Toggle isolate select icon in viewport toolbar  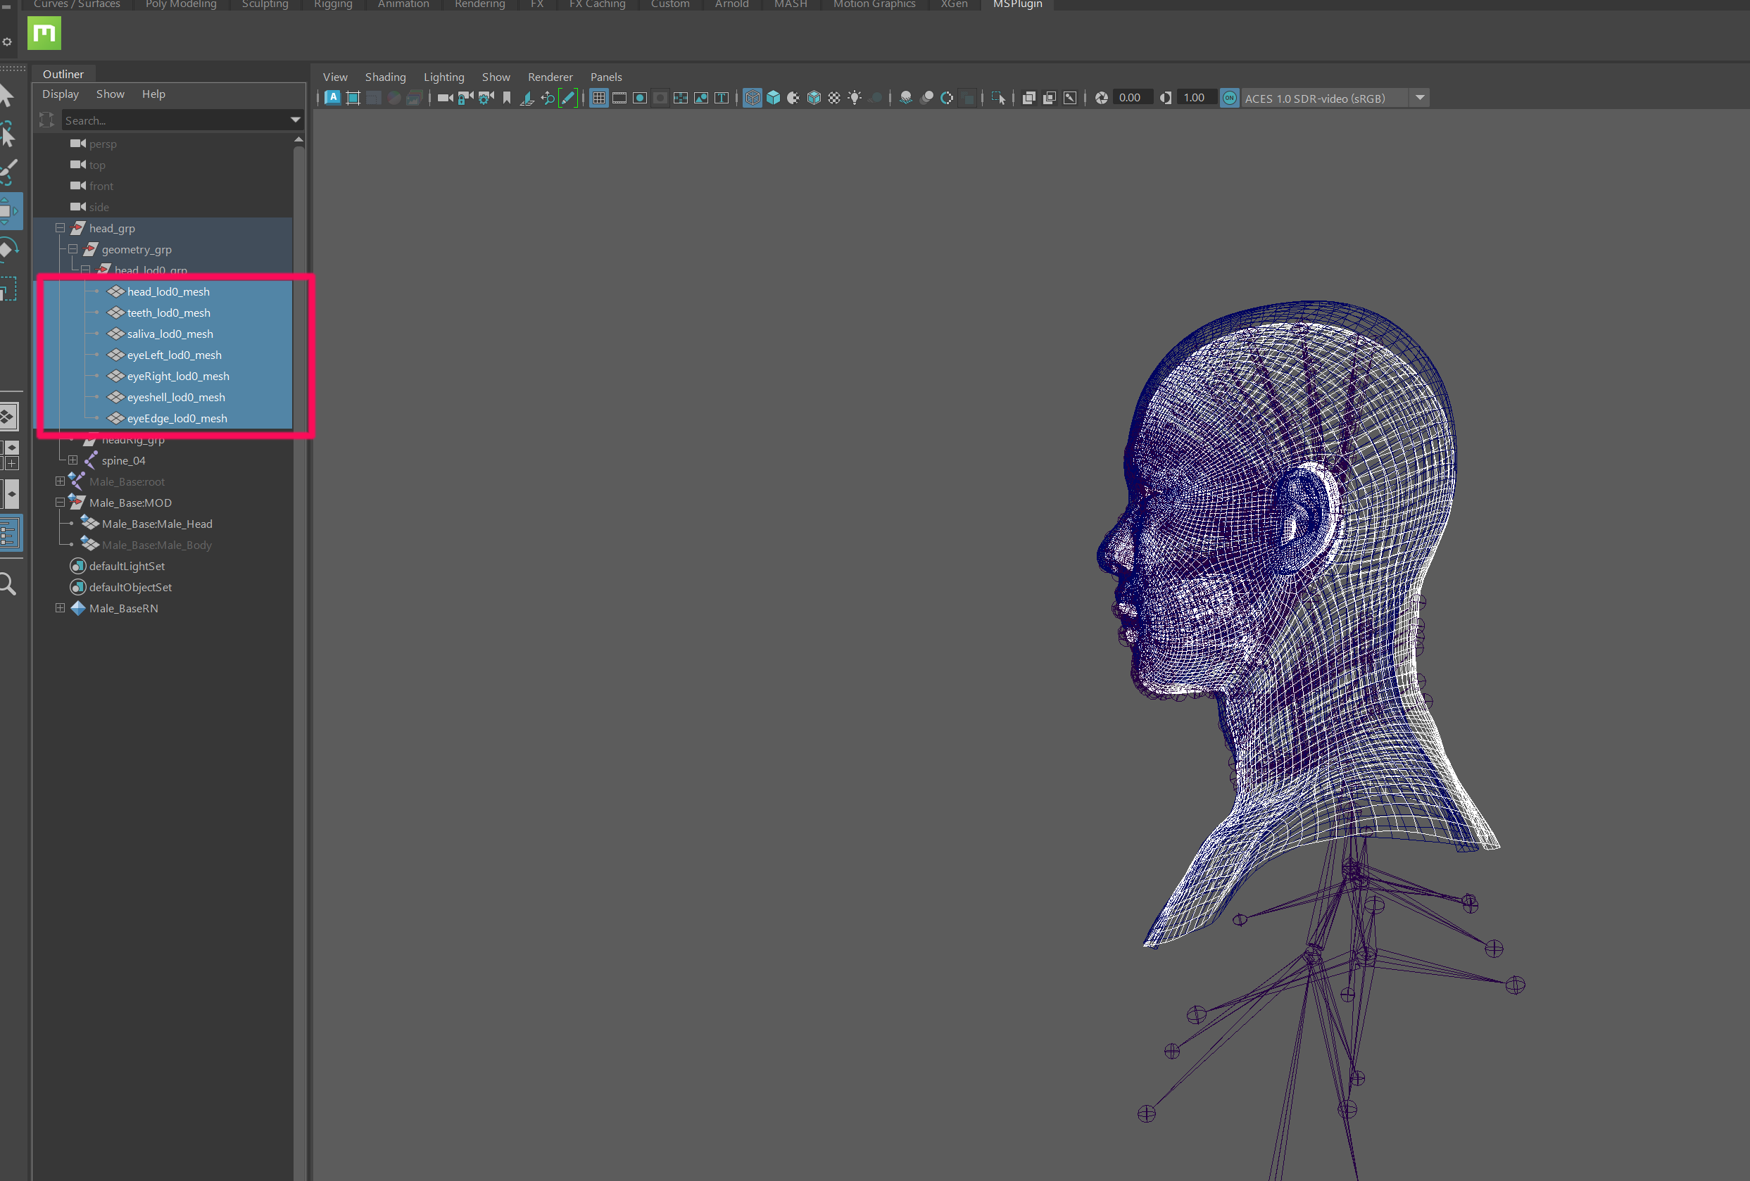(x=997, y=98)
